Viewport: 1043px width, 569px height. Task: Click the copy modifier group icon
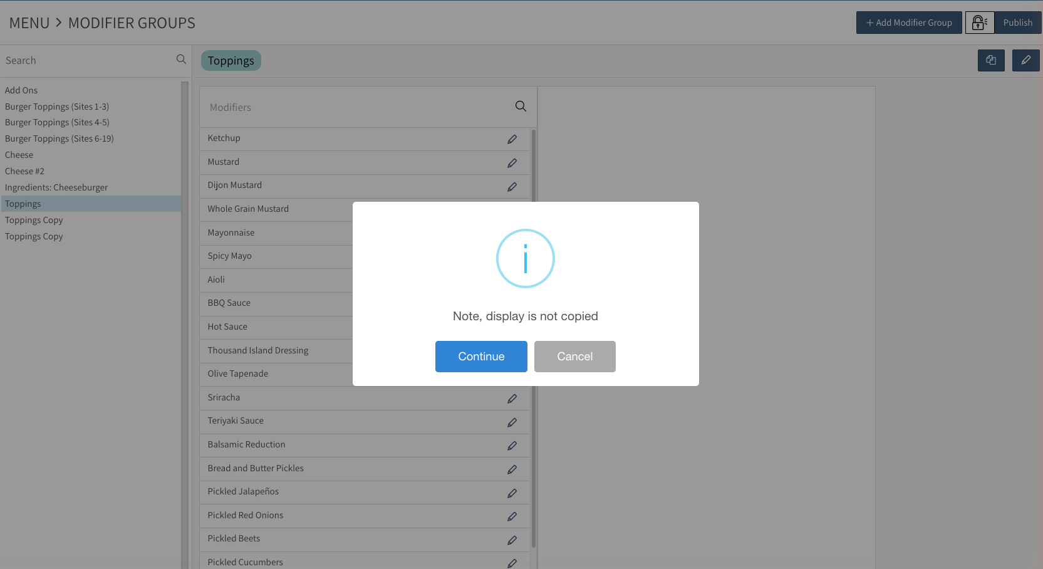[991, 60]
